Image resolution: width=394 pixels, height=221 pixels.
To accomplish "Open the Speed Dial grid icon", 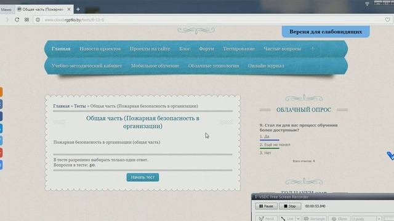I will pyautogui.click(x=26, y=20).
